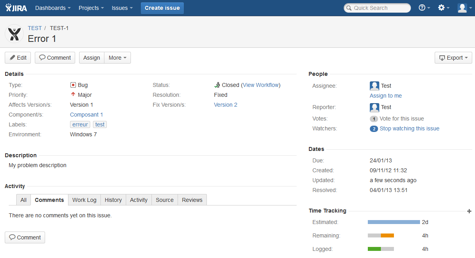Click the Bug issue type icon
Viewport: 475px width, 258px height.
(x=73, y=85)
